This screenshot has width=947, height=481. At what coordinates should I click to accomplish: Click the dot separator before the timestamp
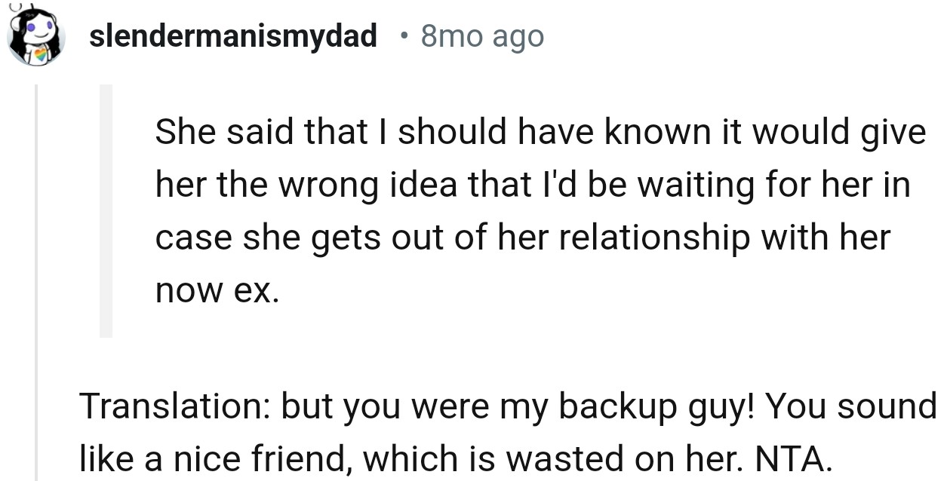tap(406, 35)
